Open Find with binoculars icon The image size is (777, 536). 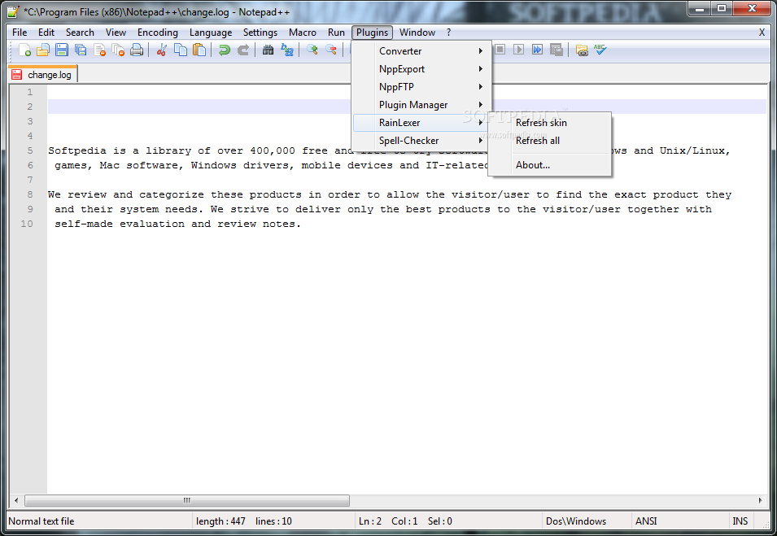(268, 50)
